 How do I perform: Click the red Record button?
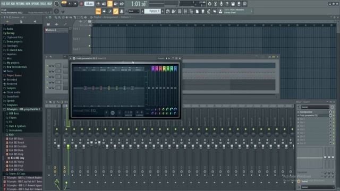pyautogui.click(x=81, y=4)
